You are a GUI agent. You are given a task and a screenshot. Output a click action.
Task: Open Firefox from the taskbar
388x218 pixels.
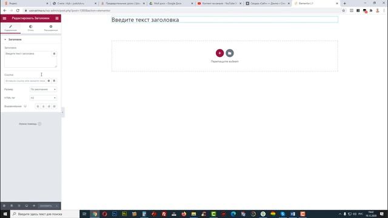click(x=184, y=214)
